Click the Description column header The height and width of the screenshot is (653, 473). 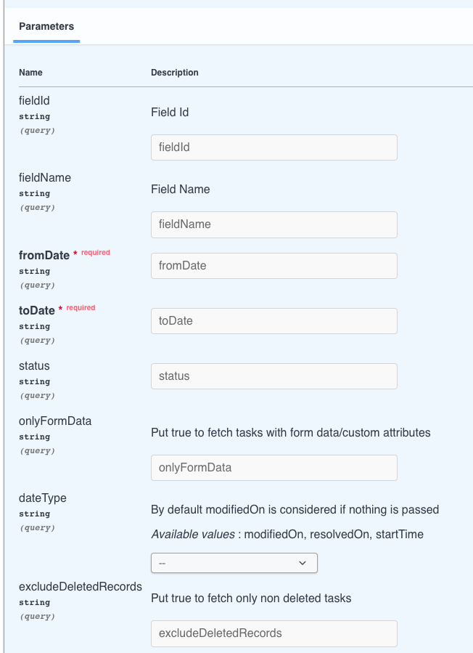(x=174, y=73)
